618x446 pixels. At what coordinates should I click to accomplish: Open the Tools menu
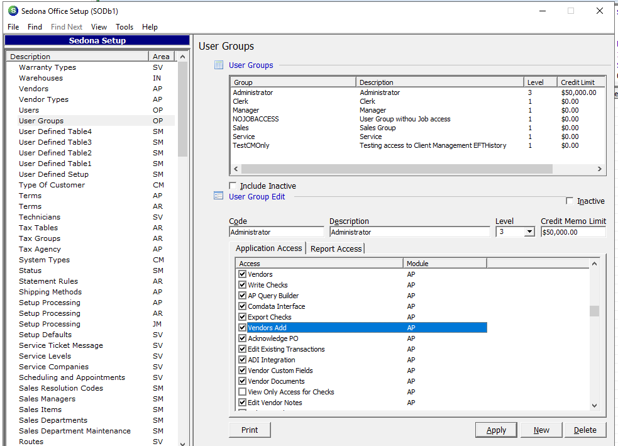click(x=124, y=27)
